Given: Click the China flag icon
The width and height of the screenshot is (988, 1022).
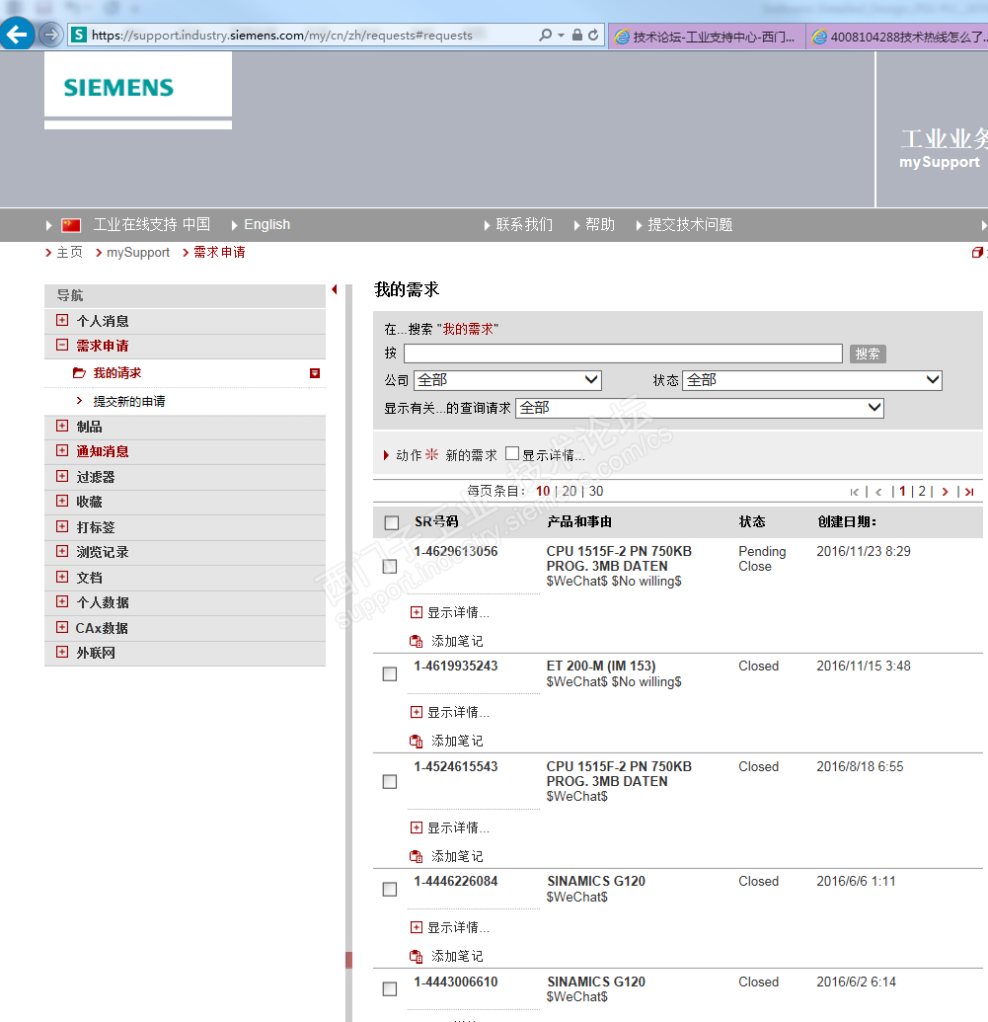Looking at the screenshot, I should (x=71, y=225).
